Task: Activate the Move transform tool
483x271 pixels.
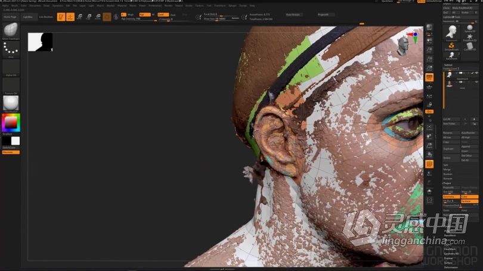Action: [79, 17]
